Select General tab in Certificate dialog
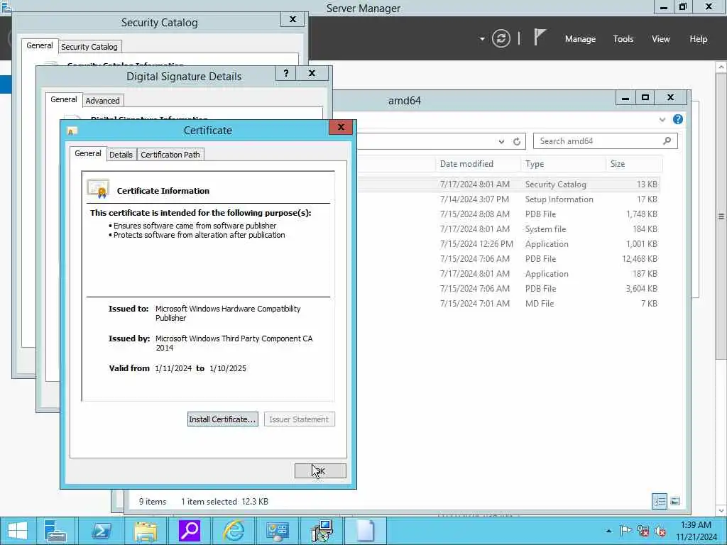This screenshot has width=727, height=545. 87,153
